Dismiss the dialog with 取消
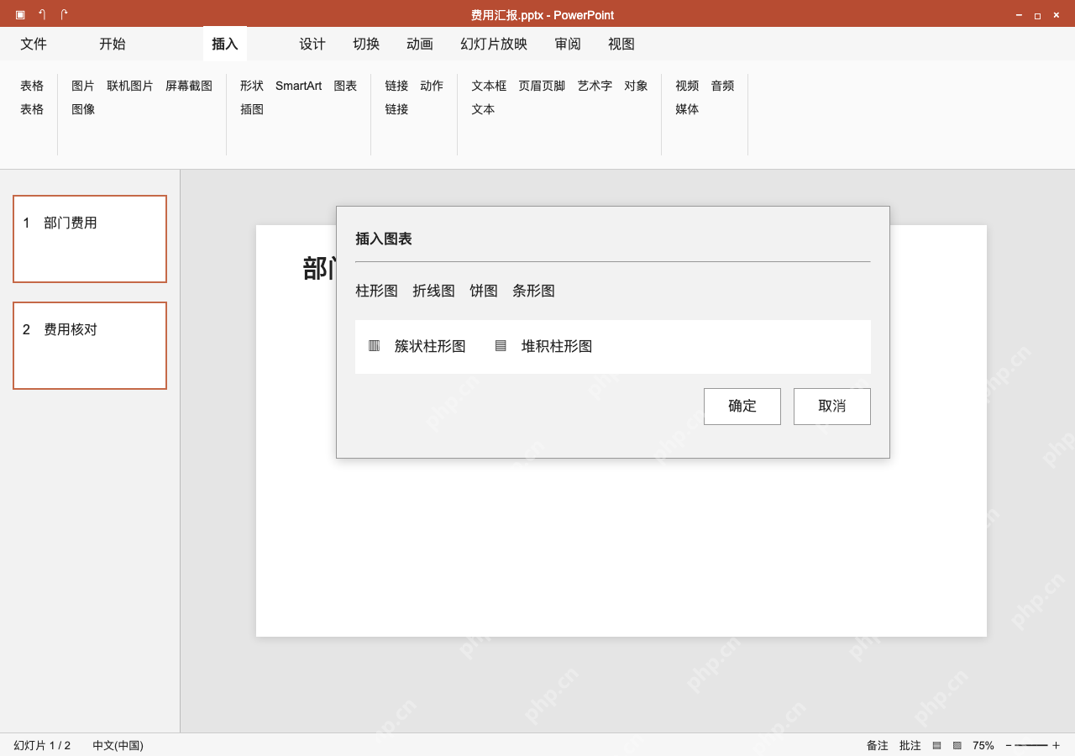Image resolution: width=1075 pixels, height=756 pixels. pyautogui.click(x=832, y=407)
